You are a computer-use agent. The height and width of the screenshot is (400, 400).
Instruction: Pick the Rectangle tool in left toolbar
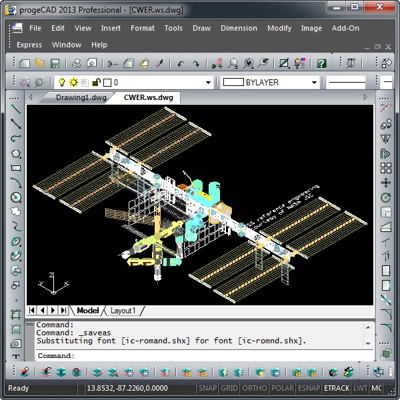point(16,168)
